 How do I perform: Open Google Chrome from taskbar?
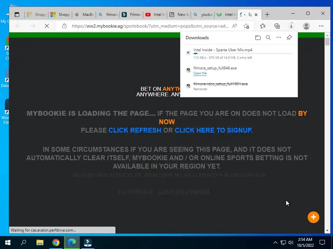click(x=56, y=243)
